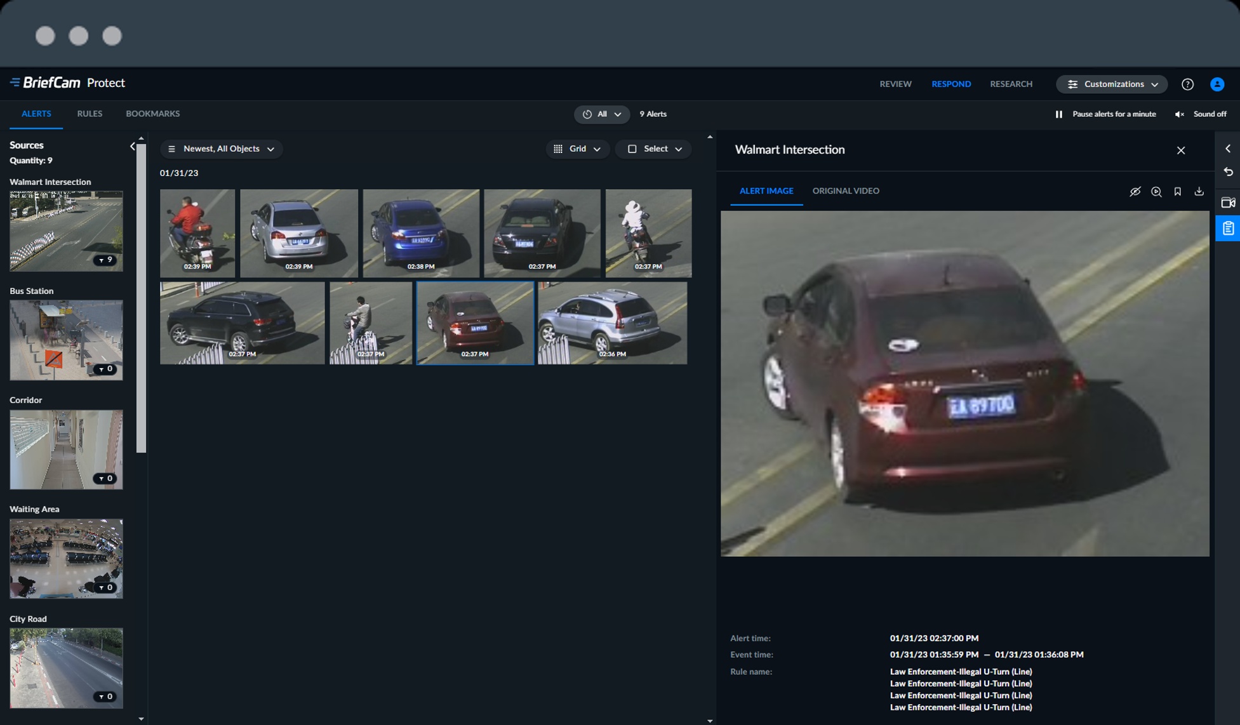The width and height of the screenshot is (1240, 725).
Task: Open the clipboard details icon in sidebar
Action: pos(1228,229)
